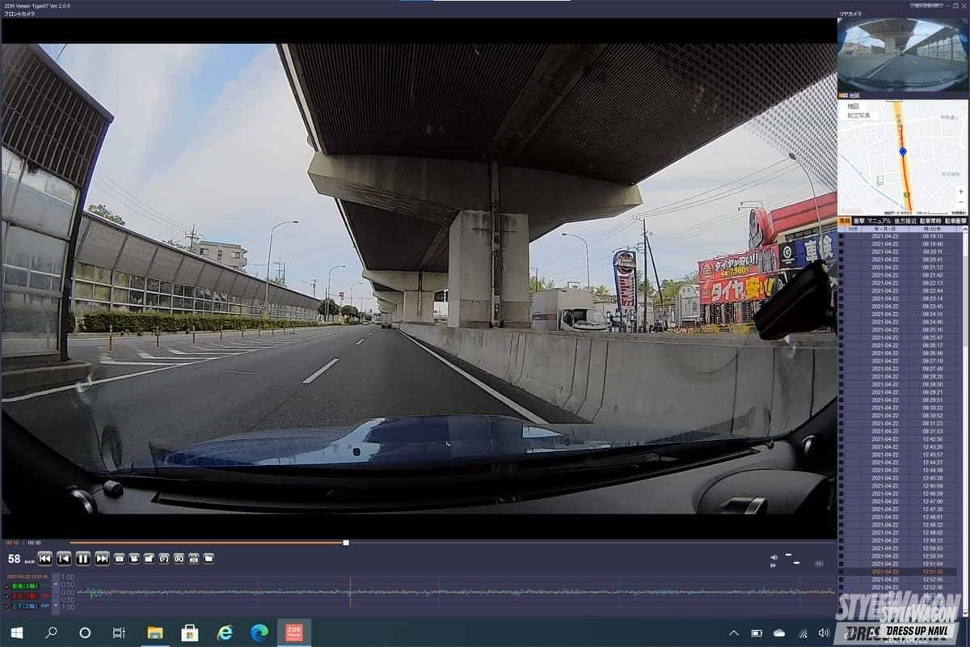The image size is (970, 647).
Task: Open the folder icon in playback toolbar
Action: tap(209, 558)
